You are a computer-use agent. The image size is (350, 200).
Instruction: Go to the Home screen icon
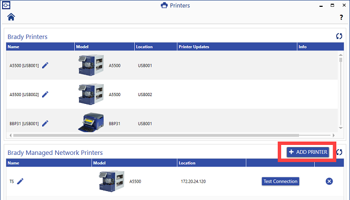click(11, 17)
